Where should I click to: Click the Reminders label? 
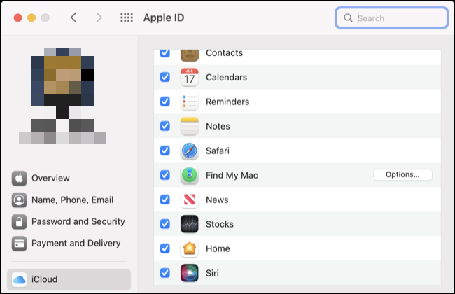coord(227,101)
